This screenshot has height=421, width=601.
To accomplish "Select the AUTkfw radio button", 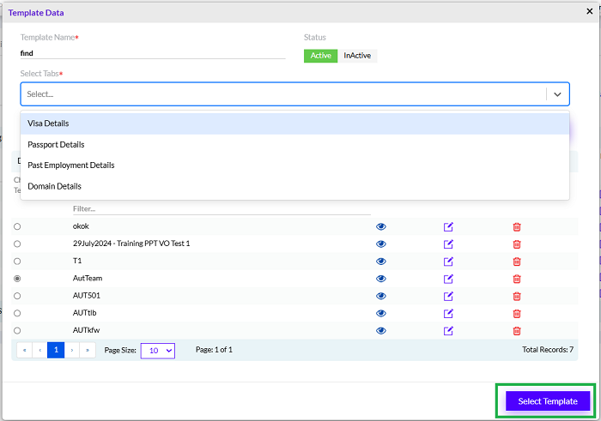I will (x=17, y=331).
